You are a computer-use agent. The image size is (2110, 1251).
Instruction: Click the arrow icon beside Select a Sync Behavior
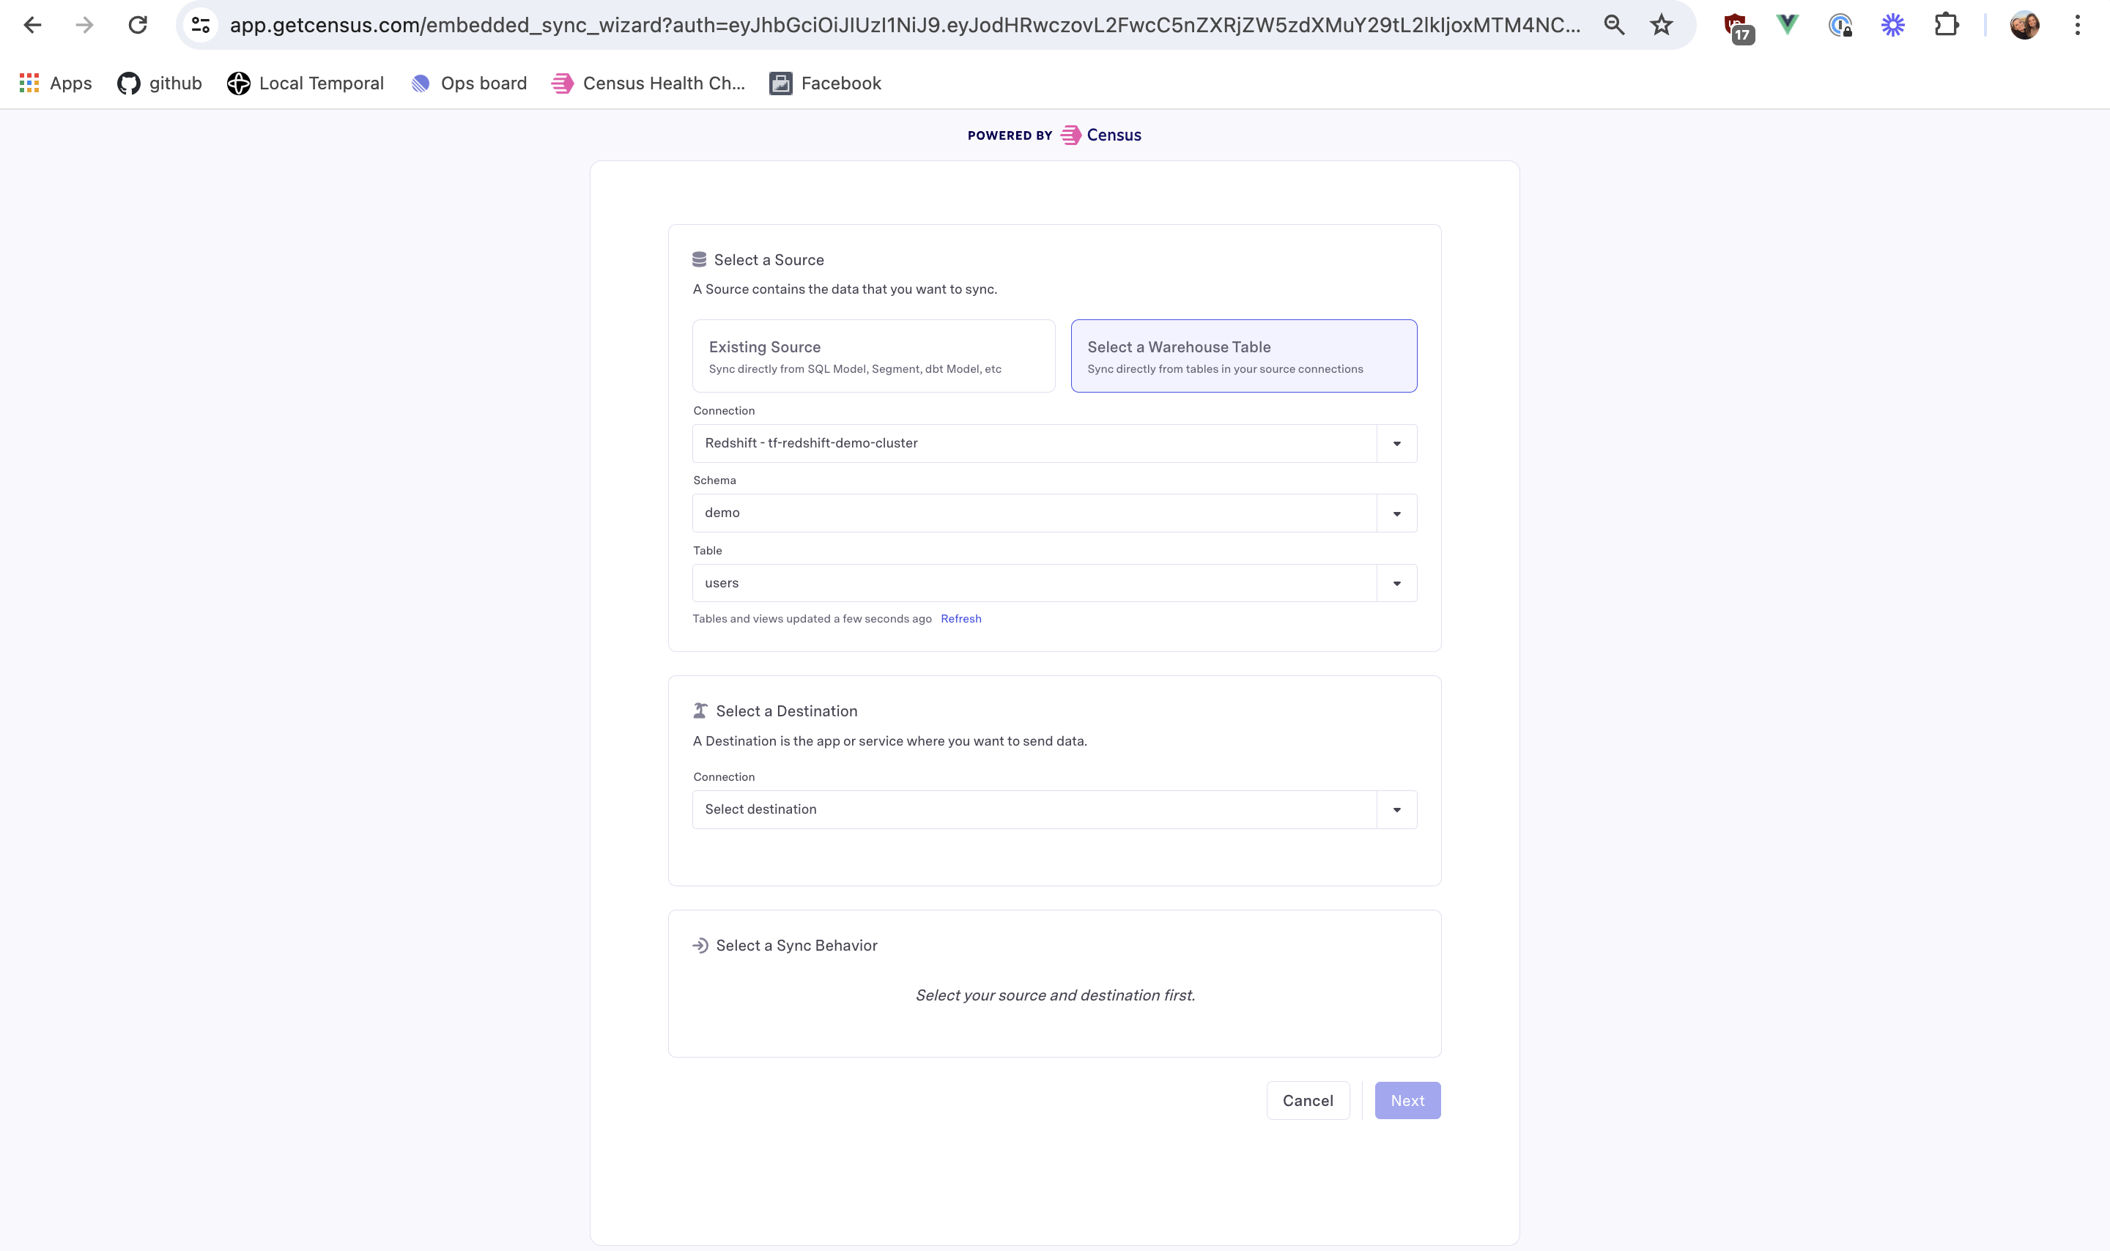click(x=700, y=946)
